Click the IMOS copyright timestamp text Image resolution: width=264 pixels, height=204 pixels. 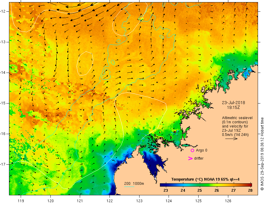click(262, 154)
